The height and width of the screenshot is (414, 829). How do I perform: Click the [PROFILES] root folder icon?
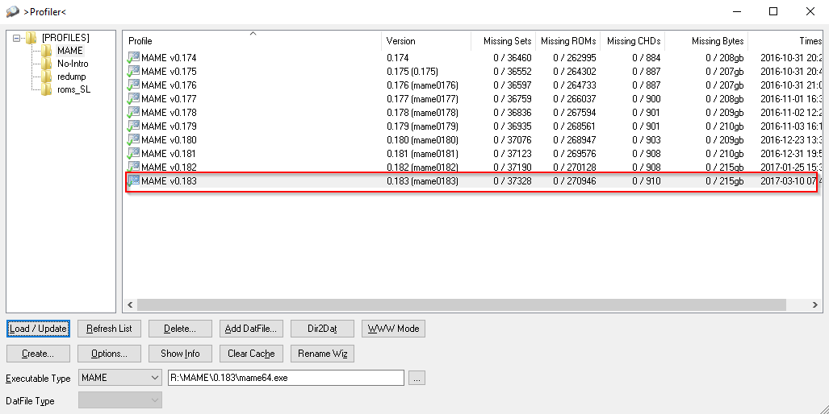(31, 37)
